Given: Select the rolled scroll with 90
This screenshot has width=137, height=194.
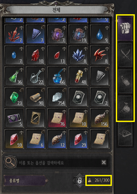Looking at the screenshot, I should [35, 97].
